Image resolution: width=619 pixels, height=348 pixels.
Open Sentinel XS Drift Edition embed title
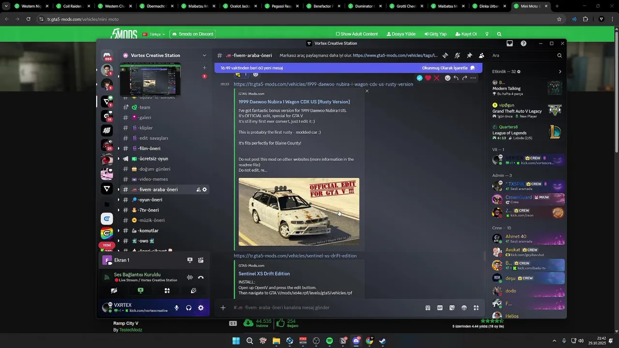coord(264,274)
